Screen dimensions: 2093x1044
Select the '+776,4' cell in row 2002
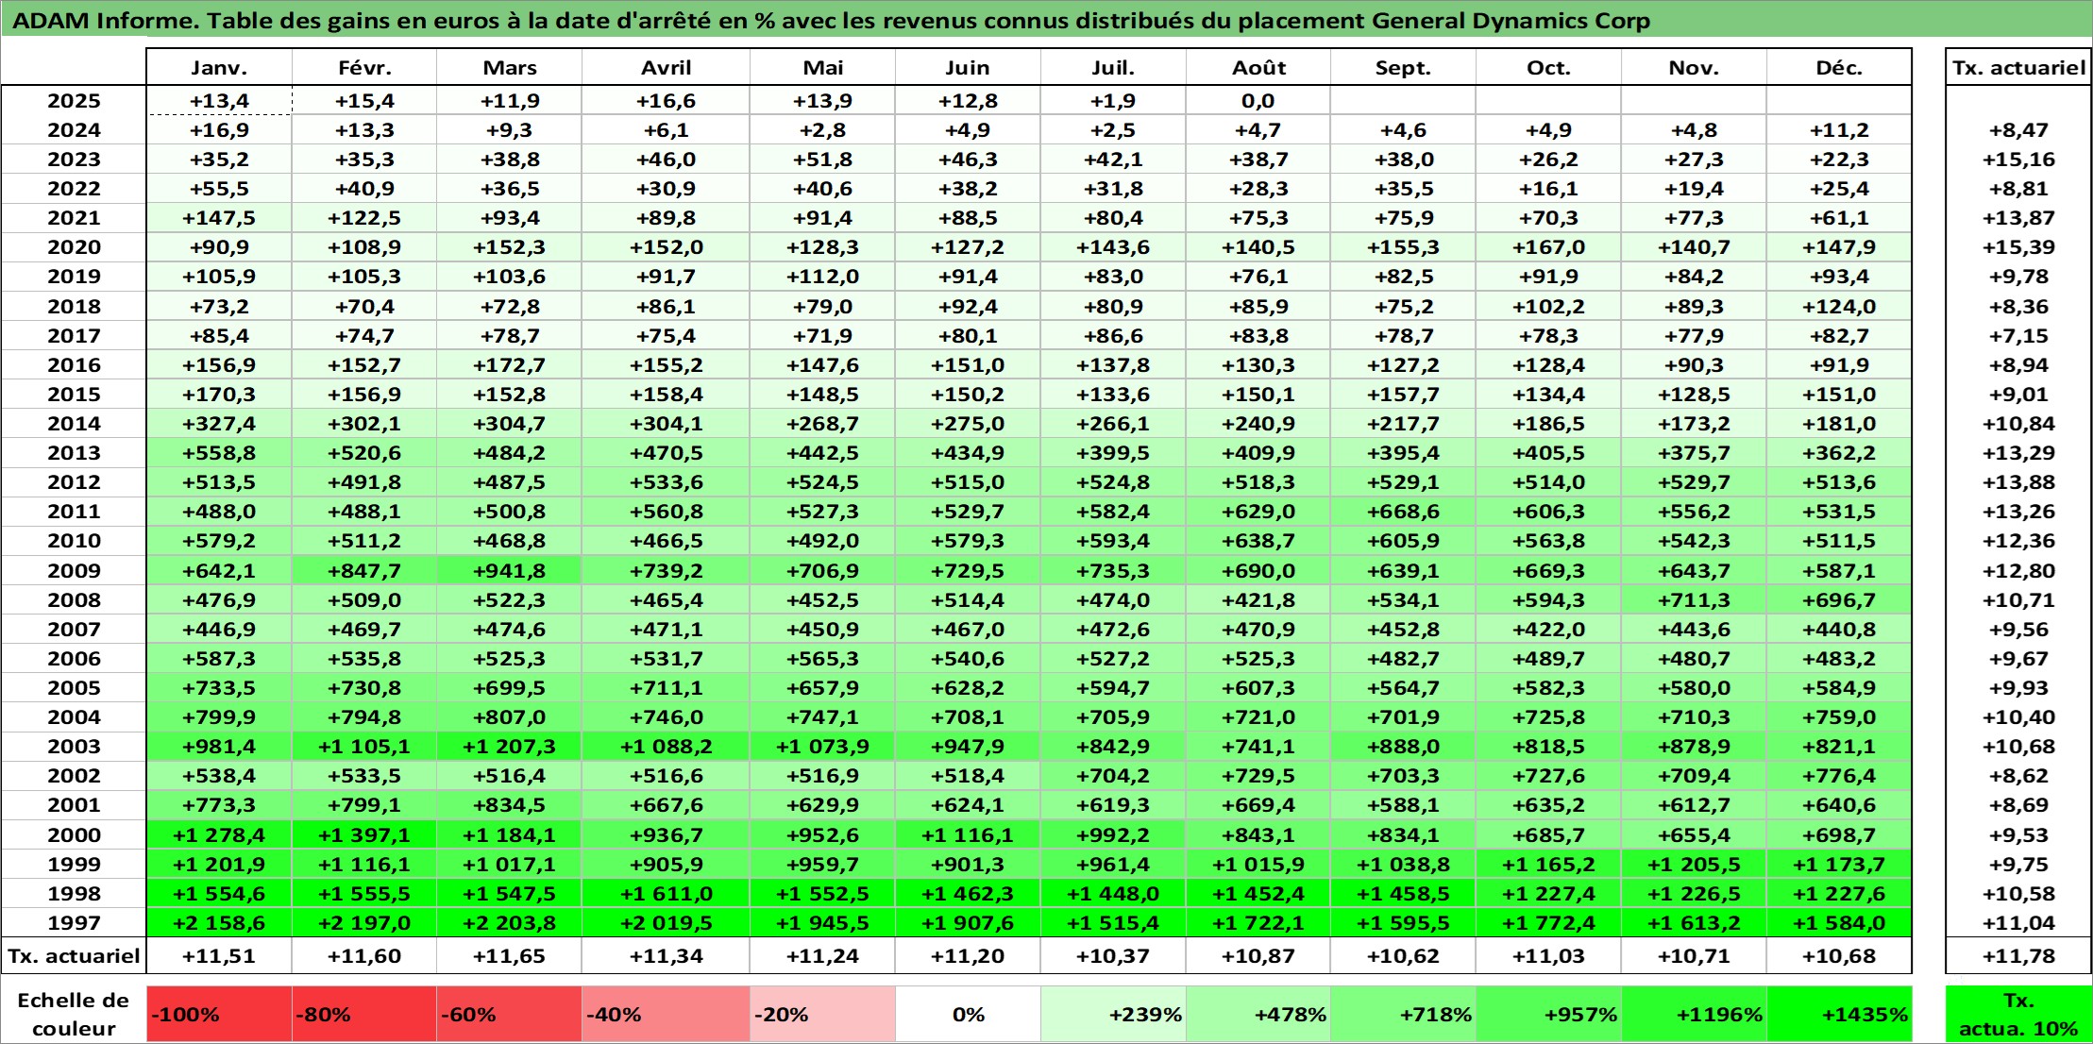pos(1839,776)
